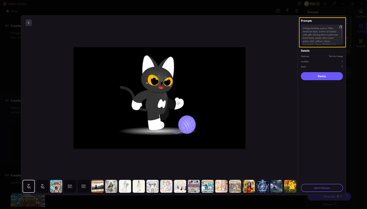The height and width of the screenshot is (209, 367).
Task: Open the group of people lineup thumbnail
Action: (x=235, y=186)
